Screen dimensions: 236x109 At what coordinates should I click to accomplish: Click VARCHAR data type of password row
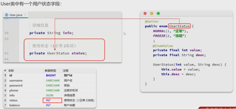tap(53, 86)
